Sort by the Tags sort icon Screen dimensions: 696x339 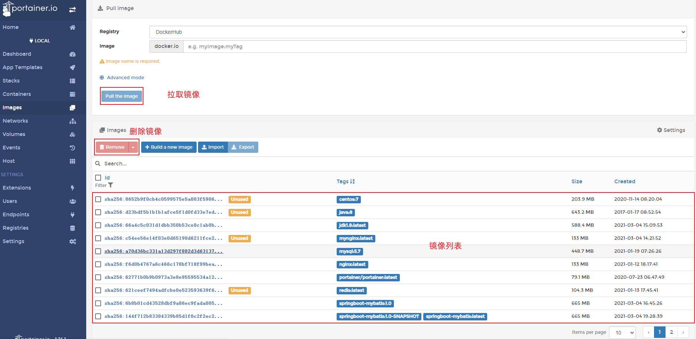click(352, 181)
